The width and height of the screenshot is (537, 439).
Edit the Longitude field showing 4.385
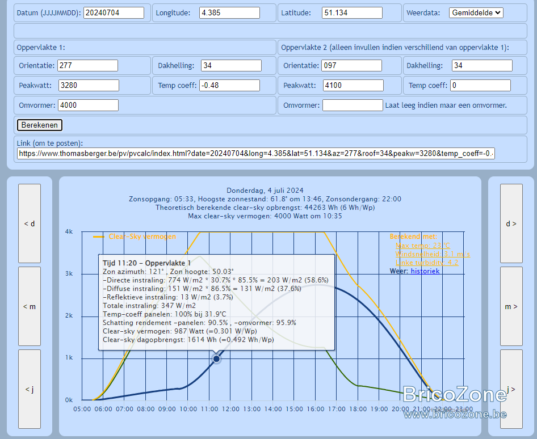tap(229, 12)
